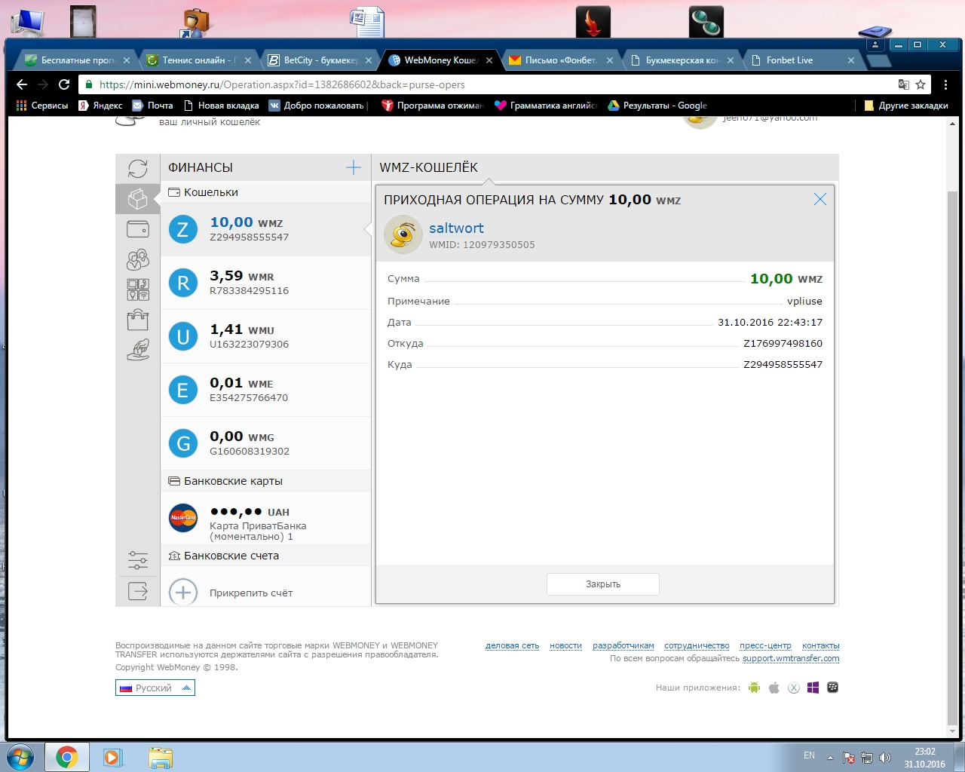Switch to Бесплатные программы browser tab
Image resolution: width=965 pixels, height=772 pixels.
[78, 60]
